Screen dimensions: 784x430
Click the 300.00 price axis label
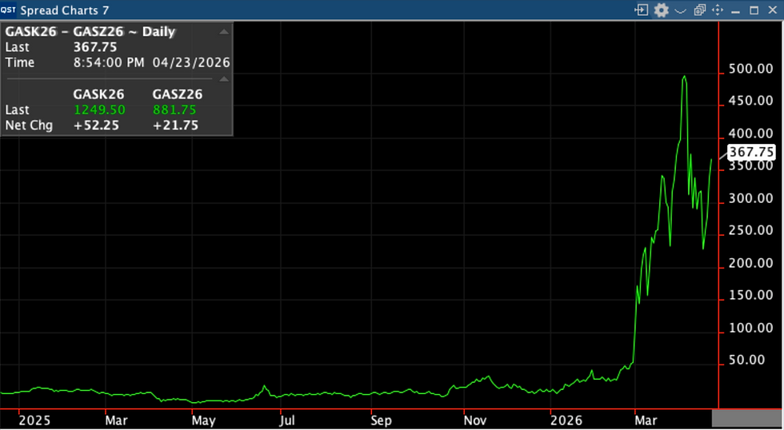751,198
